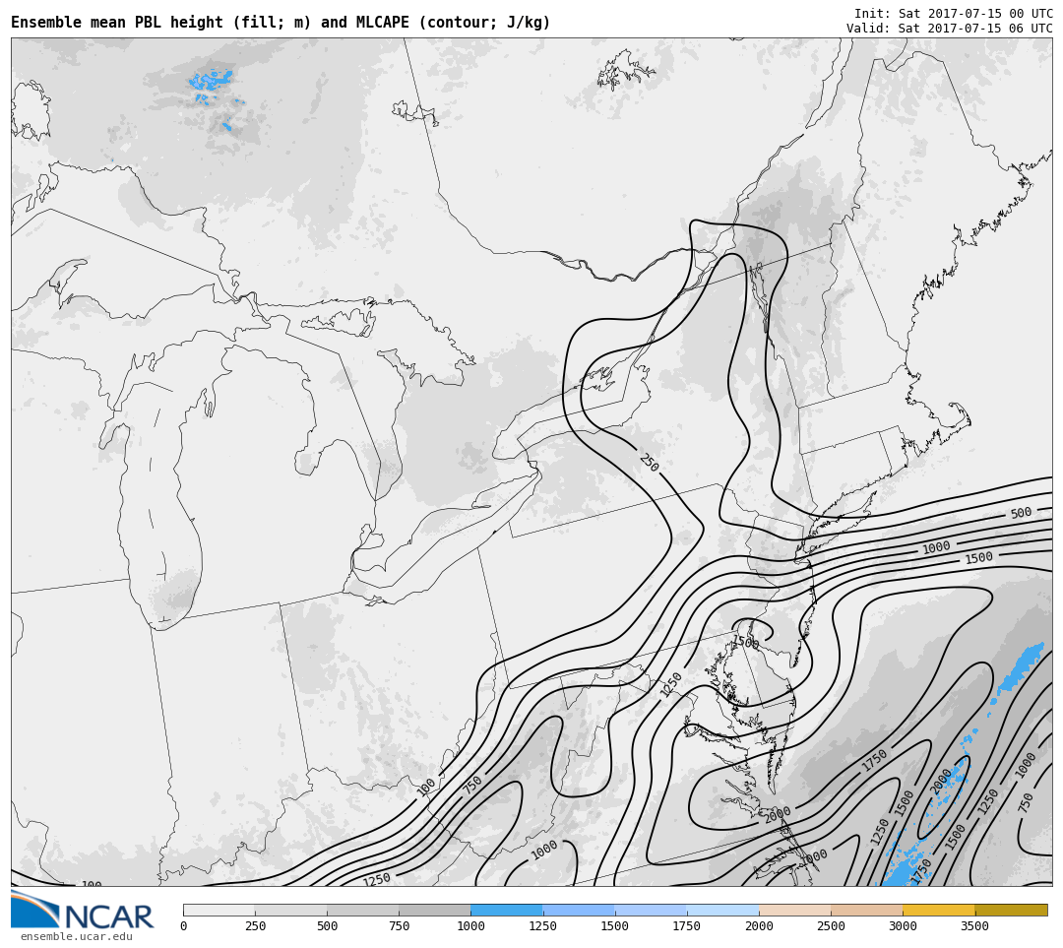Pick the 500–750 gray colorbar swatch
The height and width of the screenshot is (948, 1063).
[x=362, y=910]
